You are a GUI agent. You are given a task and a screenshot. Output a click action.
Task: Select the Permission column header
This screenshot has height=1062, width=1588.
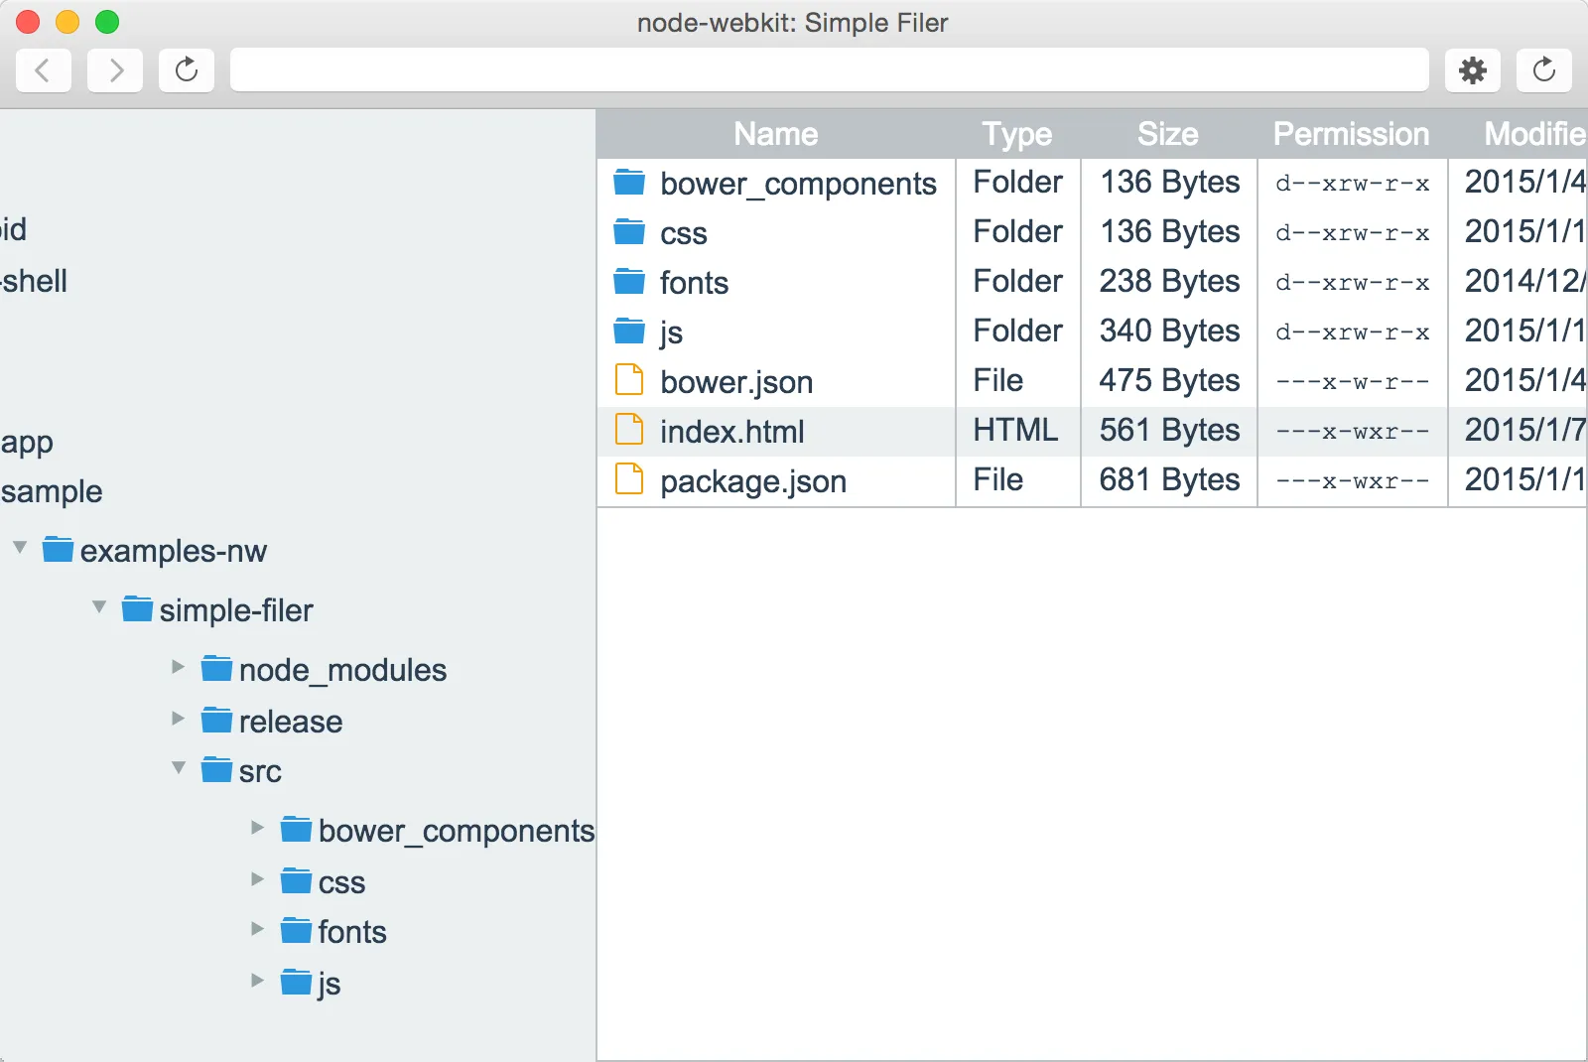tap(1351, 134)
